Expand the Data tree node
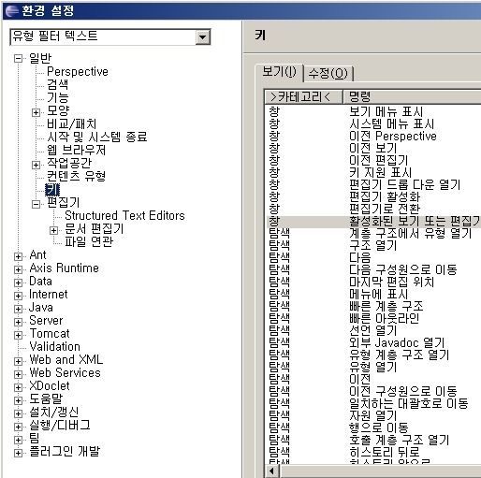The image size is (481, 478). [19, 282]
